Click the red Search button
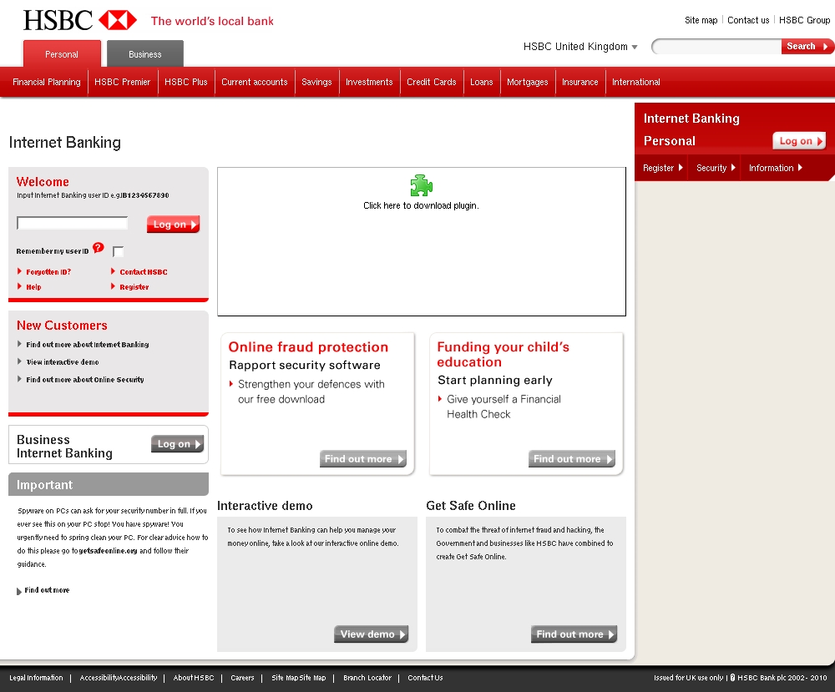 point(807,46)
